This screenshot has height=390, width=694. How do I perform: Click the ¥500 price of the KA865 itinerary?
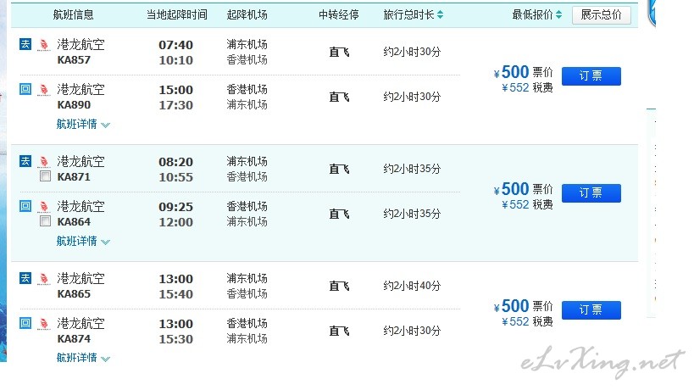512,306
